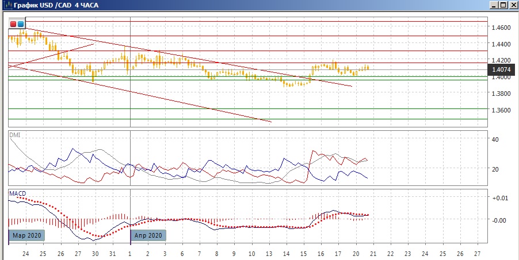Click the 1.3600 price axis label
Viewport: 519px width, 260px height.
click(x=501, y=110)
